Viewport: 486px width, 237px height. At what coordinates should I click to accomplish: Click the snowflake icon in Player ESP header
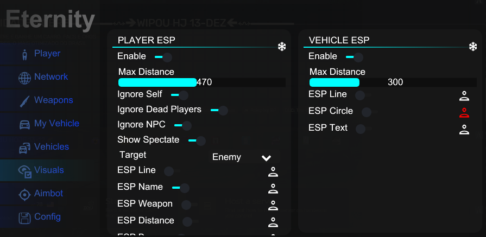click(x=281, y=47)
